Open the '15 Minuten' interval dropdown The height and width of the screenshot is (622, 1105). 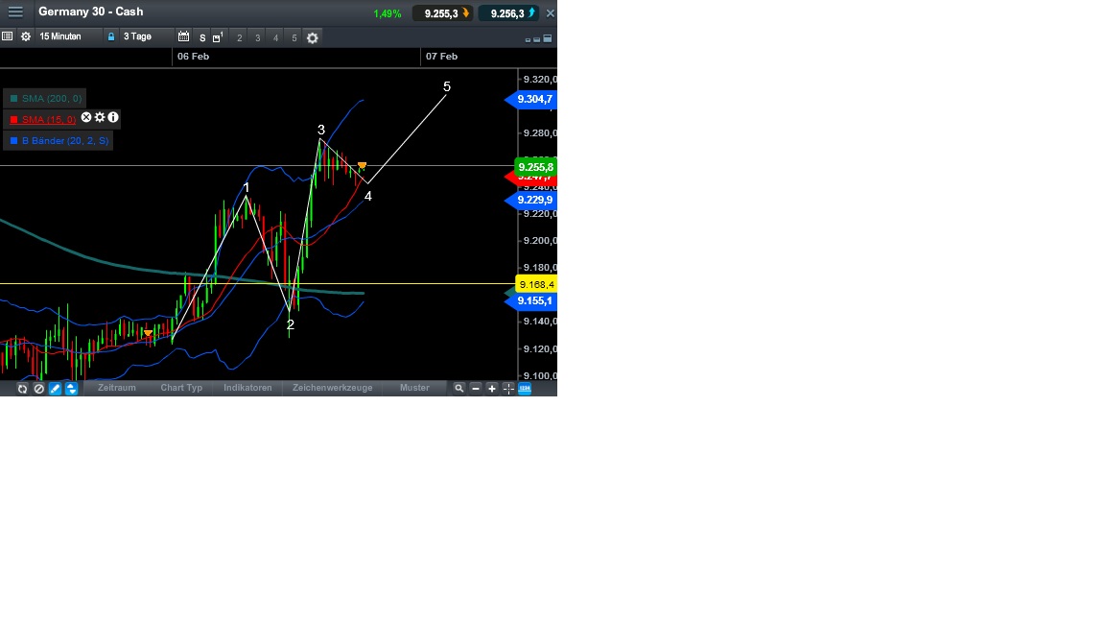59,36
